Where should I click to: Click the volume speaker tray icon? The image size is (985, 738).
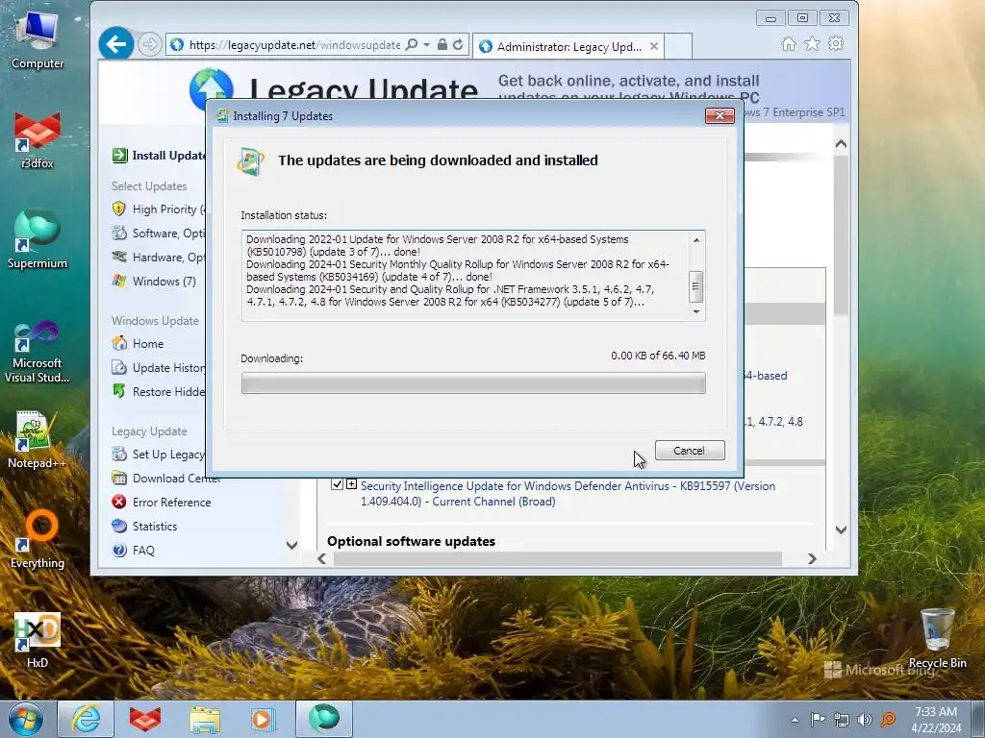pyautogui.click(x=865, y=720)
